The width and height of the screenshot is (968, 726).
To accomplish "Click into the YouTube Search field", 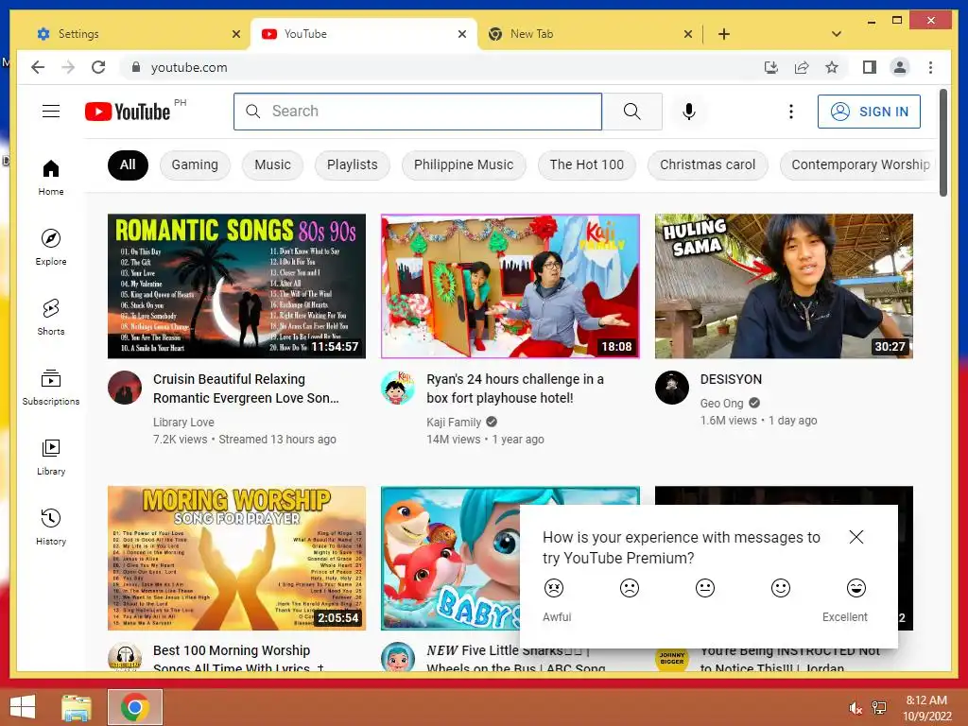I will click(x=417, y=112).
